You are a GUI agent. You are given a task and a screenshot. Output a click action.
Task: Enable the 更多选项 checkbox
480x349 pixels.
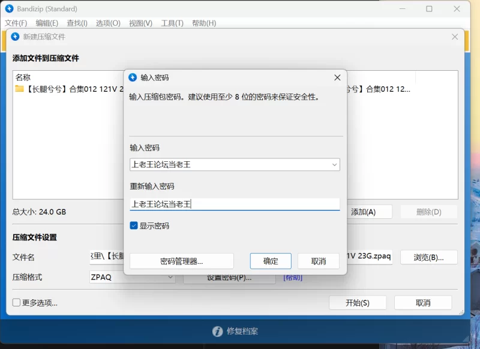(x=16, y=302)
